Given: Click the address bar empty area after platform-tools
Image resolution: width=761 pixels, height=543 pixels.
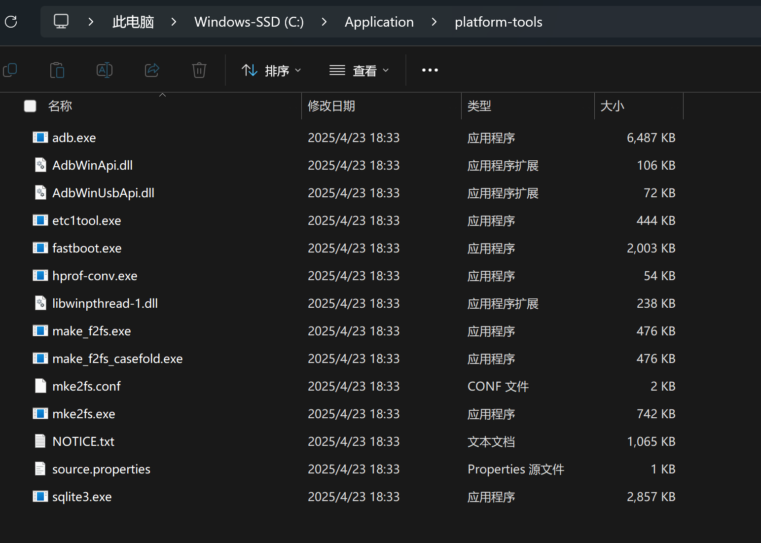Looking at the screenshot, I should 651,22.
